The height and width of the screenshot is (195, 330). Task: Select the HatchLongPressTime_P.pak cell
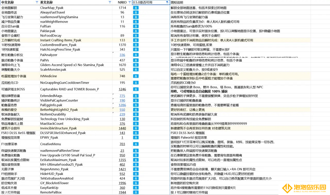click(76, 49)
